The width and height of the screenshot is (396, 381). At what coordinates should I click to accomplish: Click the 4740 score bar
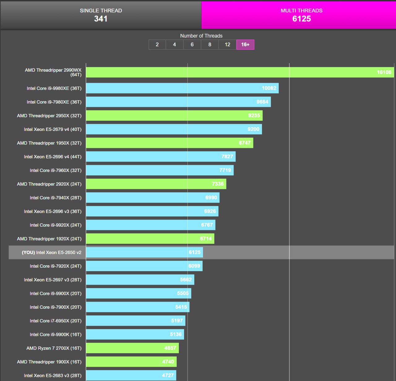tap(131, 362)
